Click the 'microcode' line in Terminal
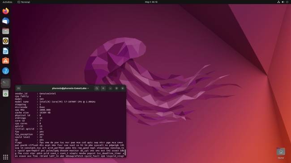291x163 pixels. [30, 107]
